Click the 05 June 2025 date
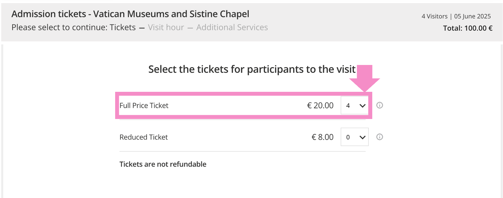 pos(472,16)
